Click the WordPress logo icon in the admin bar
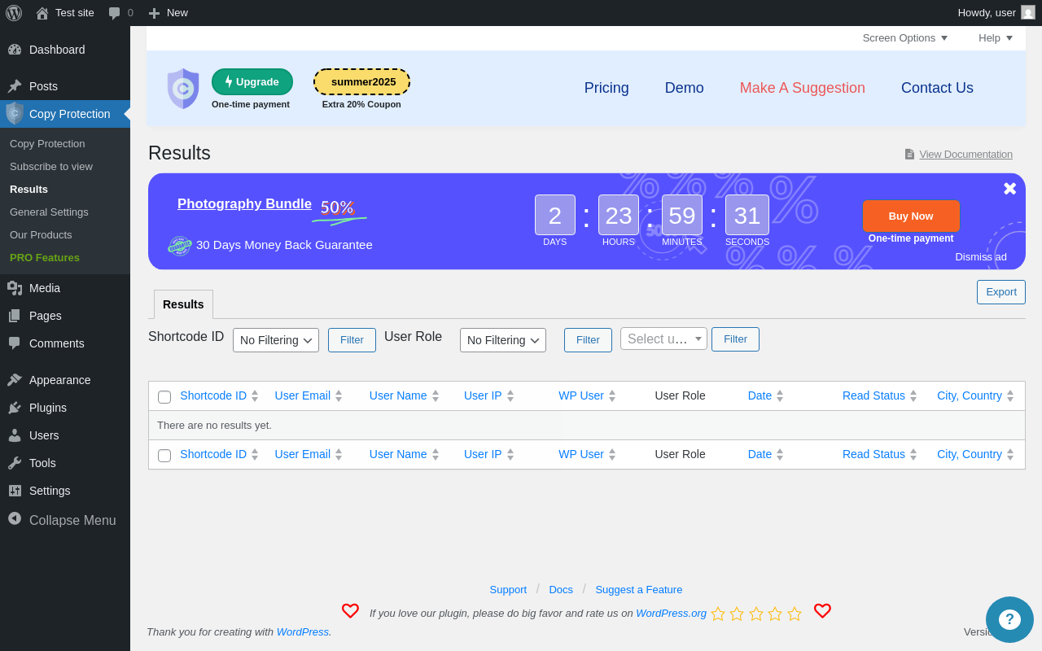 (14, 13)
